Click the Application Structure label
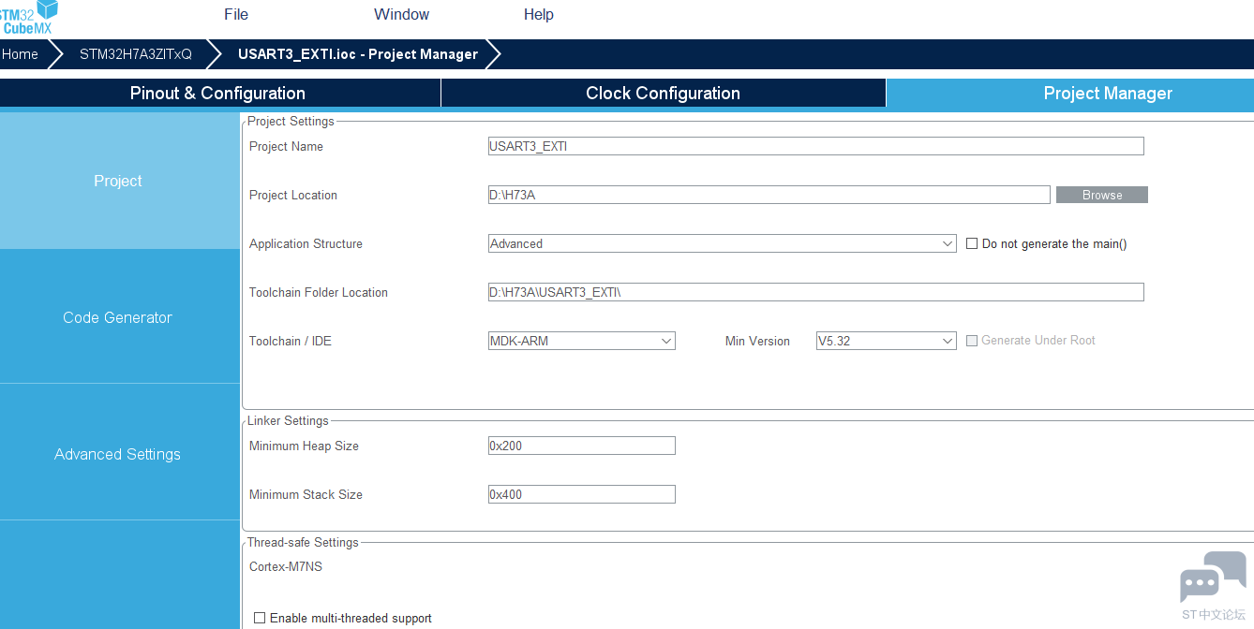 (x=306, y=243)
